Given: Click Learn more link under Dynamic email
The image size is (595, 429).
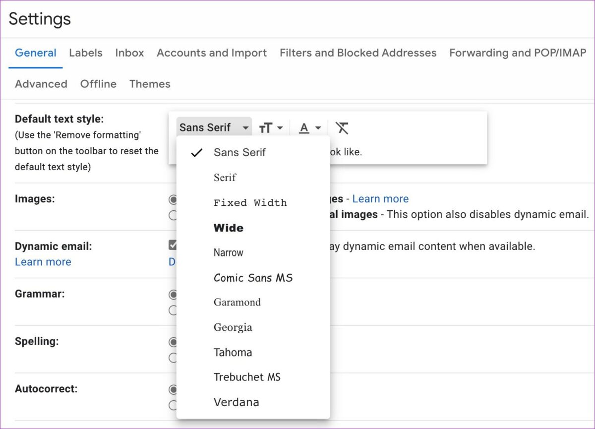Looking at the screenshot, I should pos(43,262).
